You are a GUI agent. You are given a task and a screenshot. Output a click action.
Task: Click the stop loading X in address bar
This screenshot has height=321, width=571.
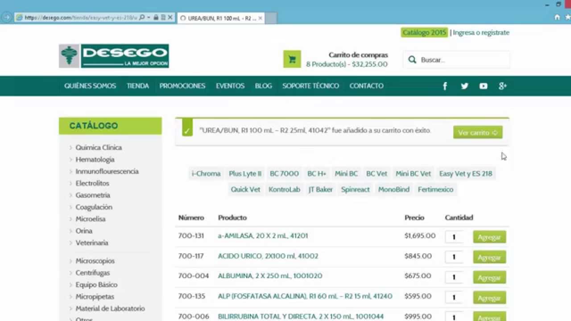[170, 17]
